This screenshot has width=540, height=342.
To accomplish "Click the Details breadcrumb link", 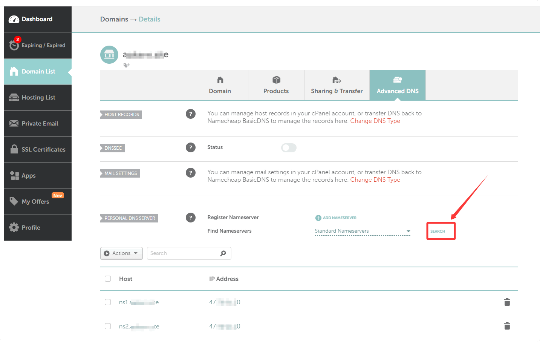I will (x=150, y=19).
